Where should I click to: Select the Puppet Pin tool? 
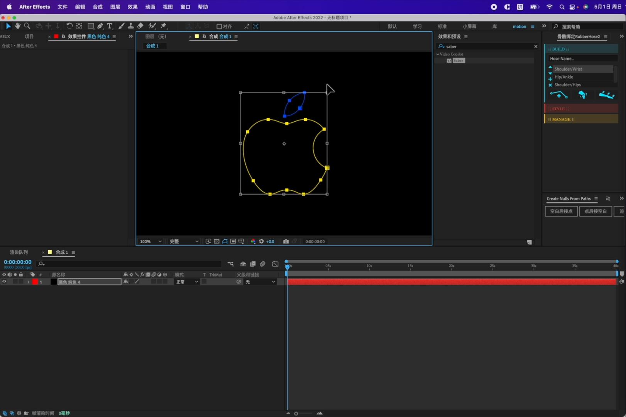pos(164,26)
